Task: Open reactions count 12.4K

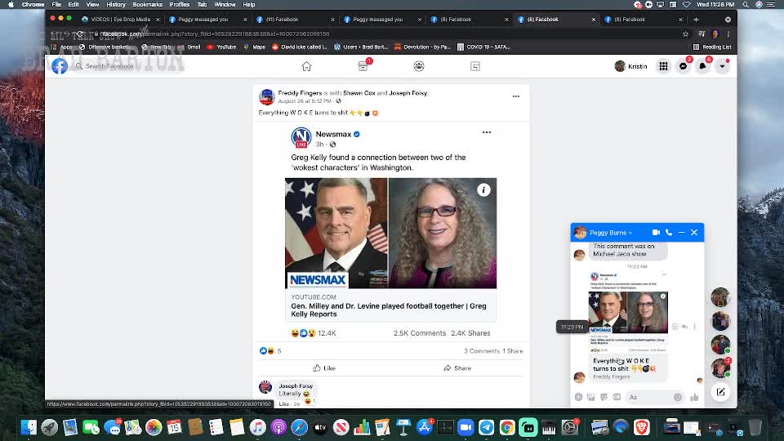Action: point(327,333)
